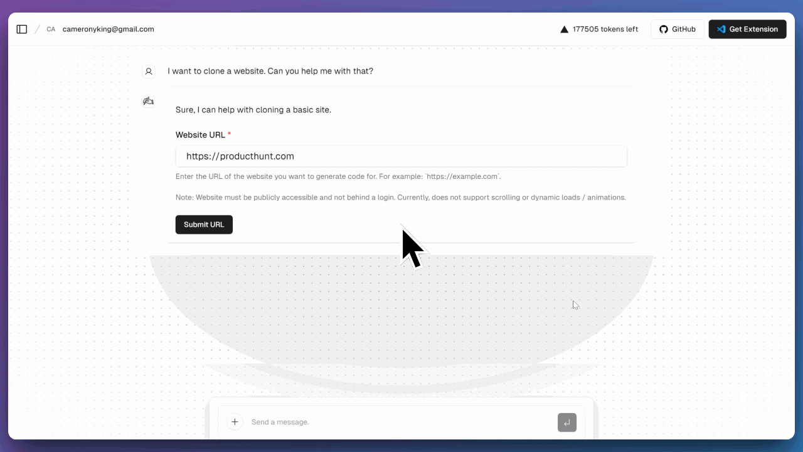The image size is (803, 452).
Task: Click the assistant avatar icon
Action: click(x=149, y=101)
